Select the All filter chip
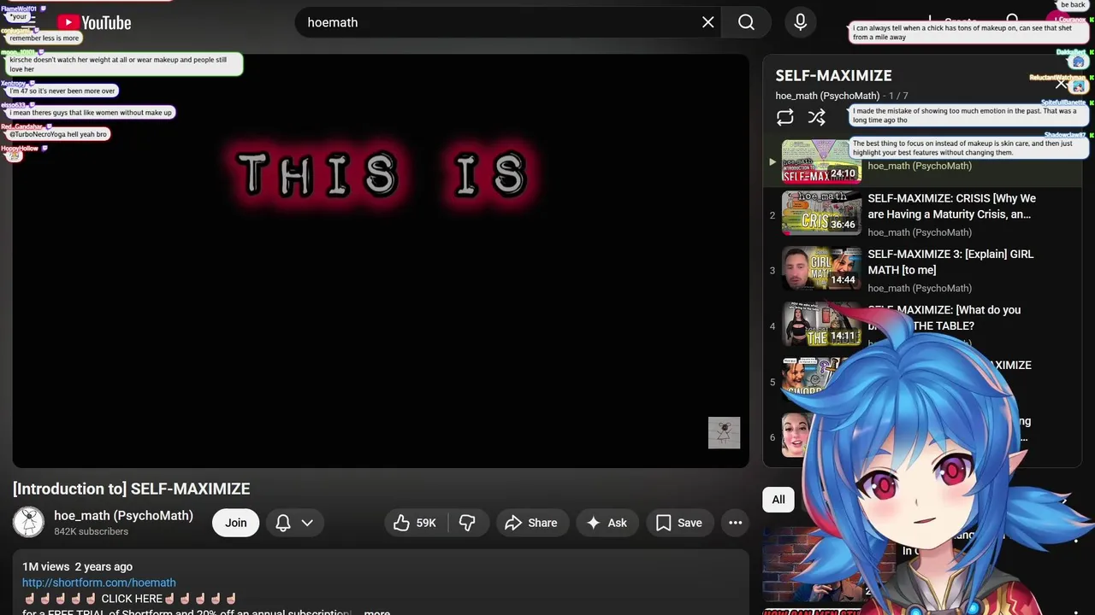 click(778, 500)
